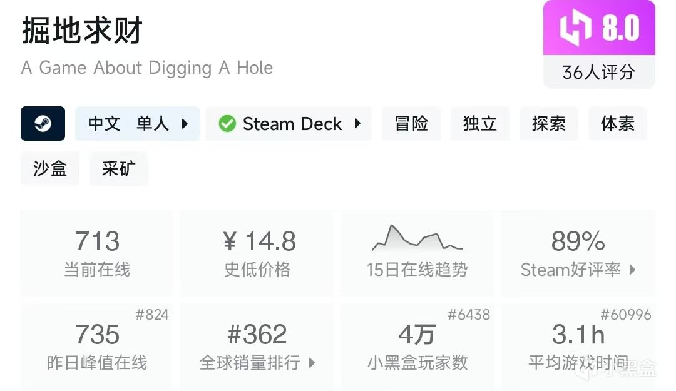View the 15日在线趋势 sparkline chart
Image resolution: width=676 pixels, height=391 pixels.
[x=417, y=238]
